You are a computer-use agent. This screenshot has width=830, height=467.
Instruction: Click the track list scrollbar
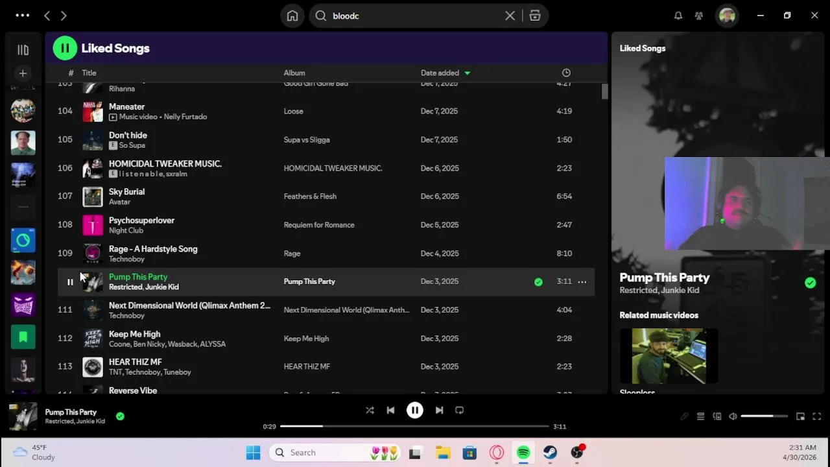[x=604, y=92]
